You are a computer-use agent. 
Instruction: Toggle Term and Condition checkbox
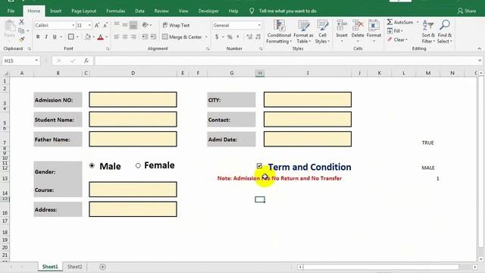[259, 166]
